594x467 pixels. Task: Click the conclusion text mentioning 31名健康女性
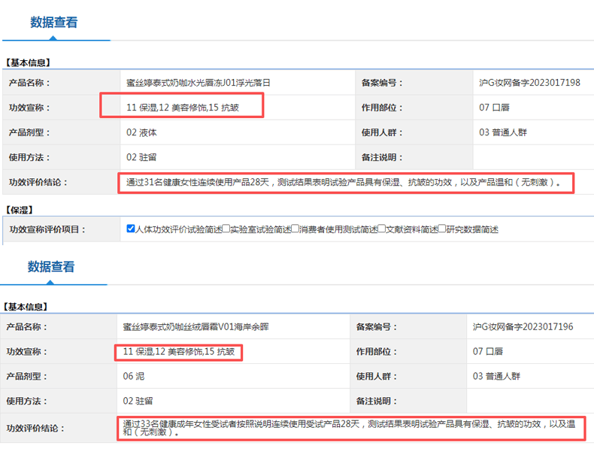click(344, 183)
